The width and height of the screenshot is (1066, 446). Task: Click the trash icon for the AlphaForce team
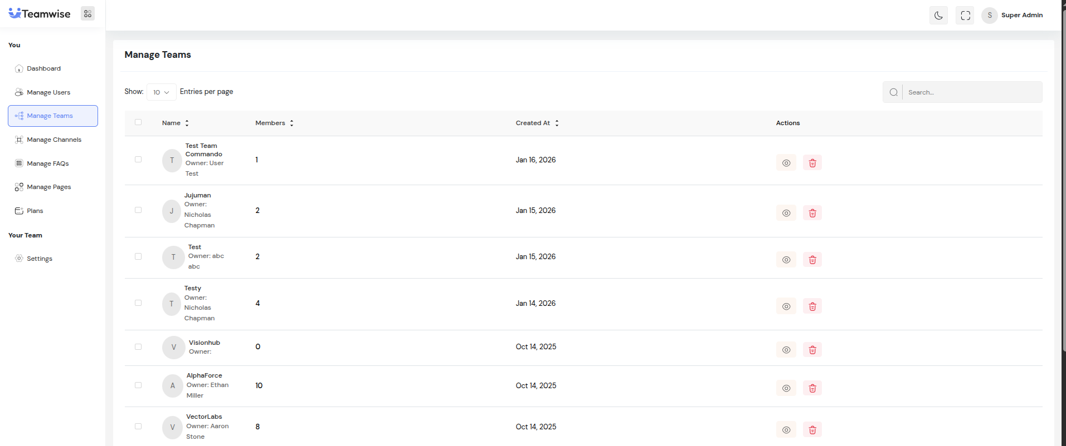point(812,388)
